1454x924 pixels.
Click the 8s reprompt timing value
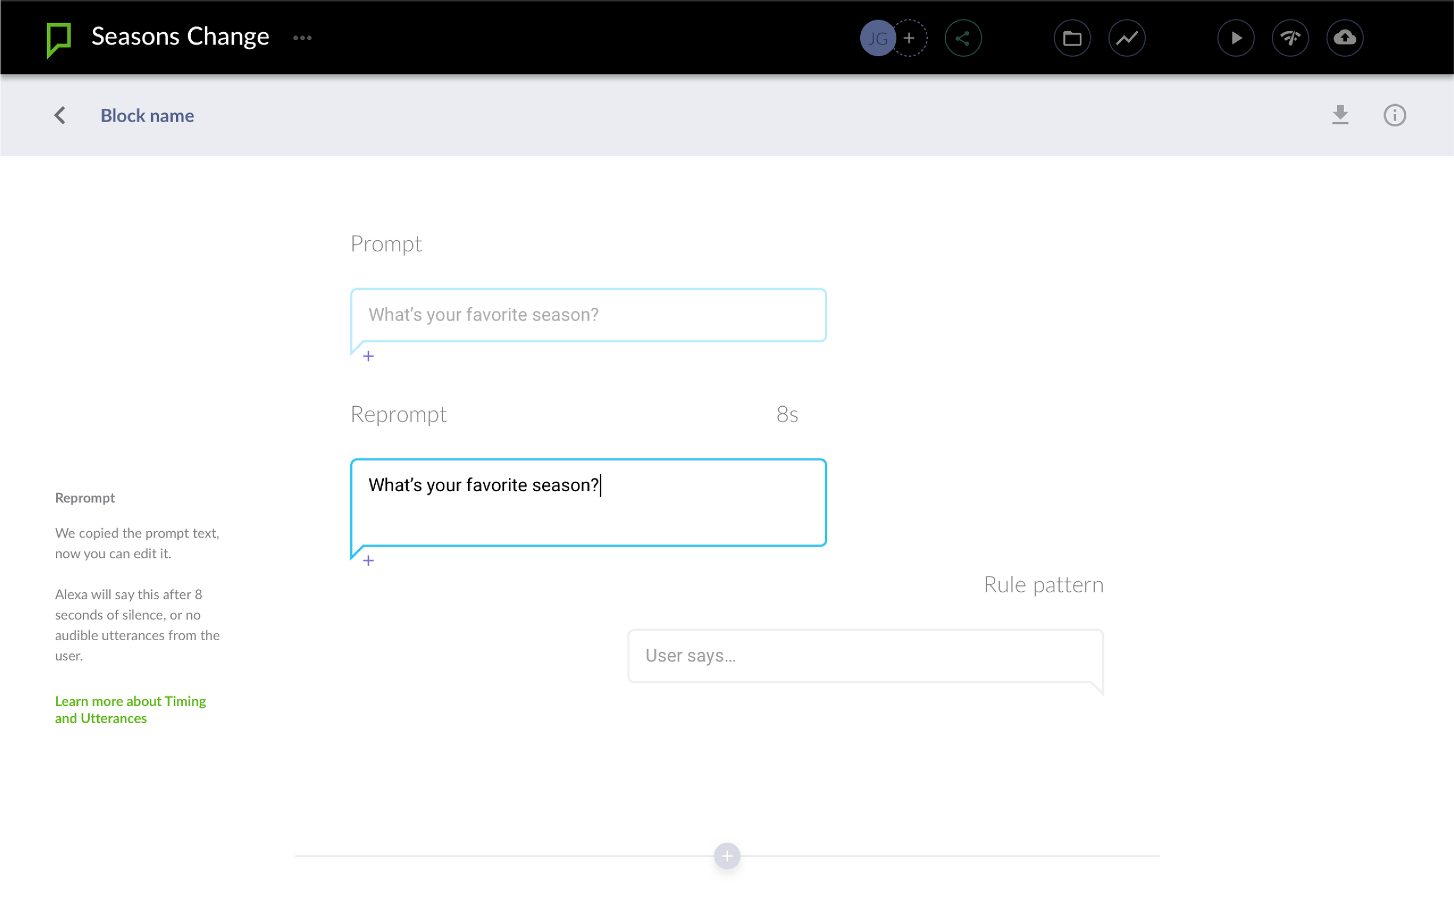787,414
